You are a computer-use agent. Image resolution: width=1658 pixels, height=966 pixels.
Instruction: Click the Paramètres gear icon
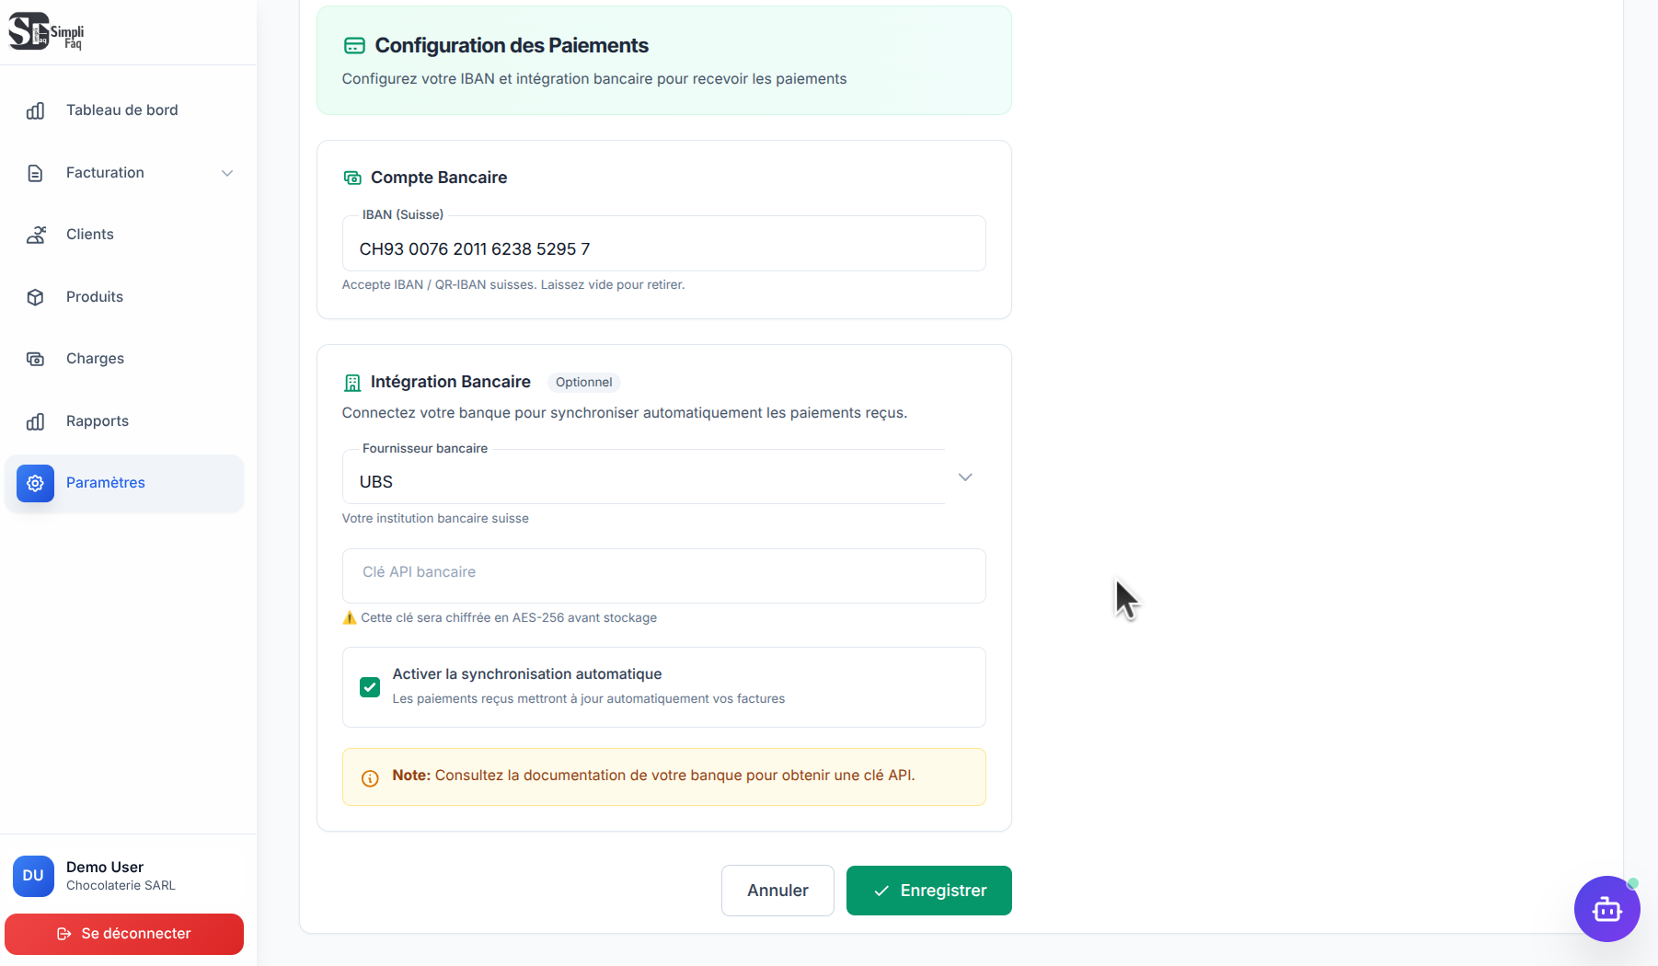pos(35,483)
